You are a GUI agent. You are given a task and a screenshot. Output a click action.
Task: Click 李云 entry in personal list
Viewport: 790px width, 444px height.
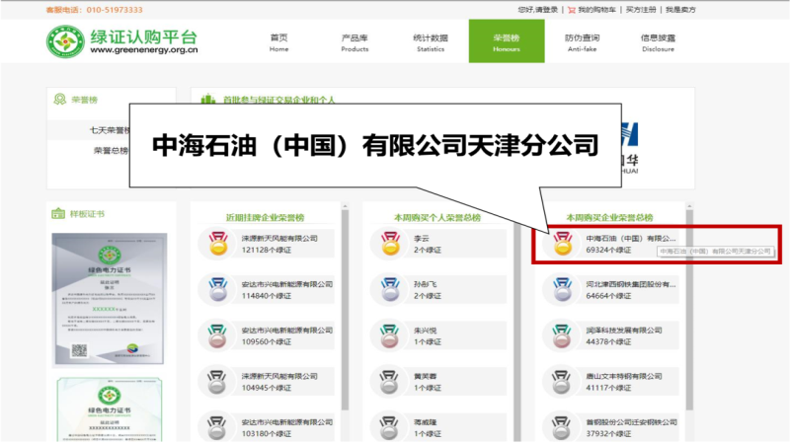point(422,238)
